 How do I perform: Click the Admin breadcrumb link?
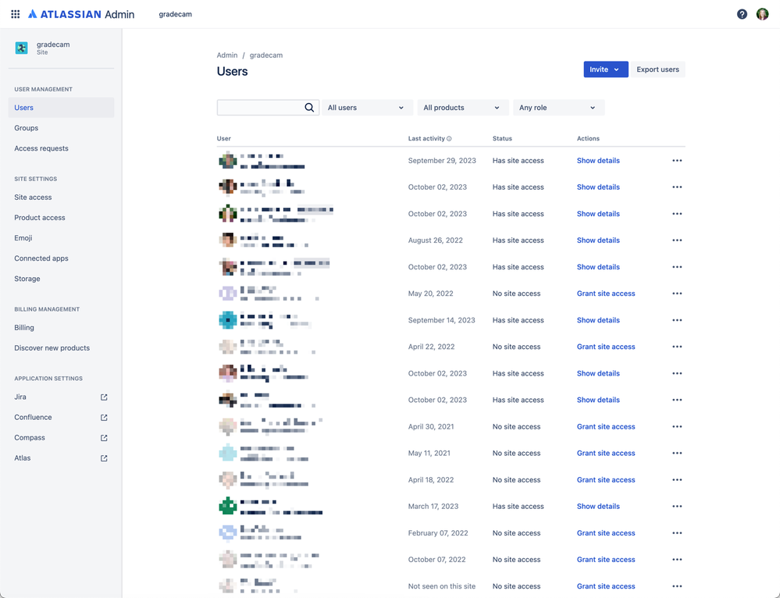coord(227,55)
